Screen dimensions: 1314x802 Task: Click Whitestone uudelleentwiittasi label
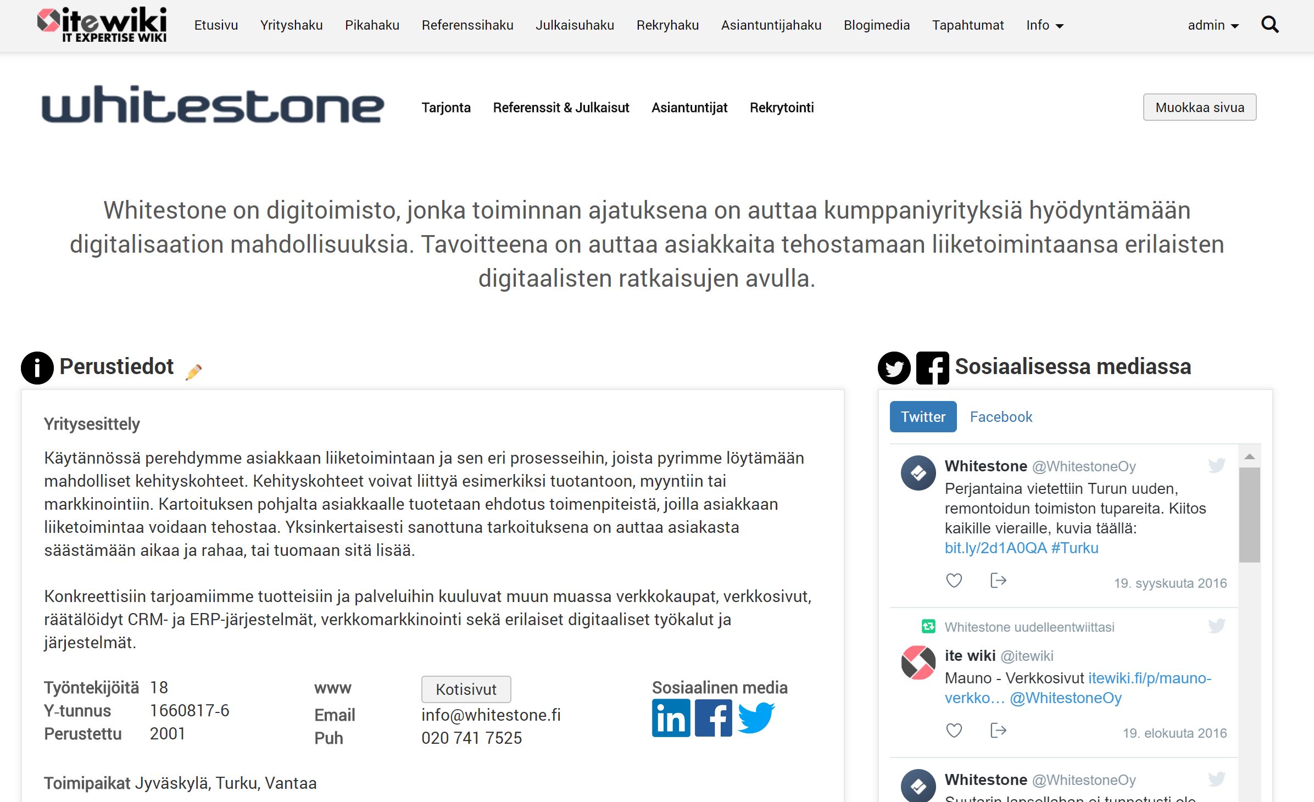1029,627
